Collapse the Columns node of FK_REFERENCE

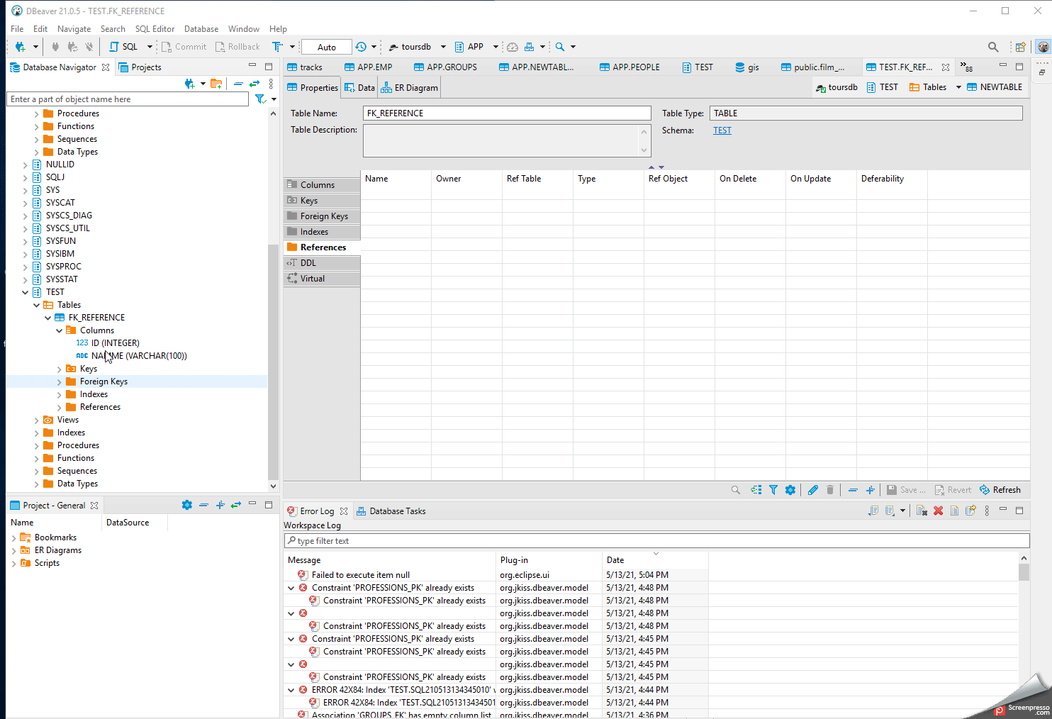coord(59,330)
